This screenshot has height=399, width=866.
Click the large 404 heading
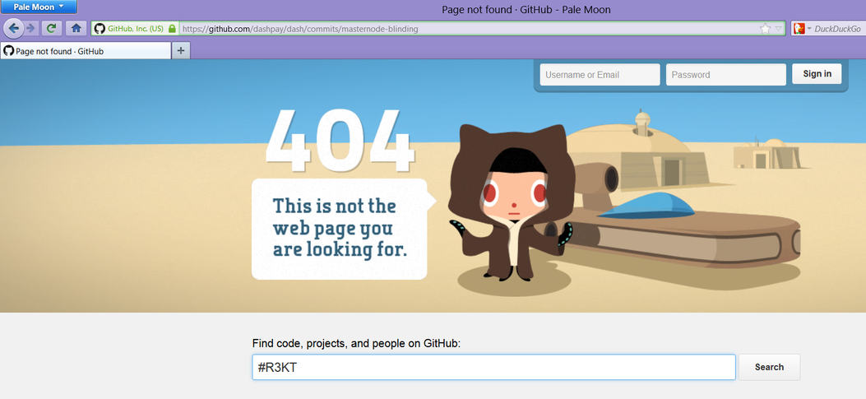(x=340, y=139)
